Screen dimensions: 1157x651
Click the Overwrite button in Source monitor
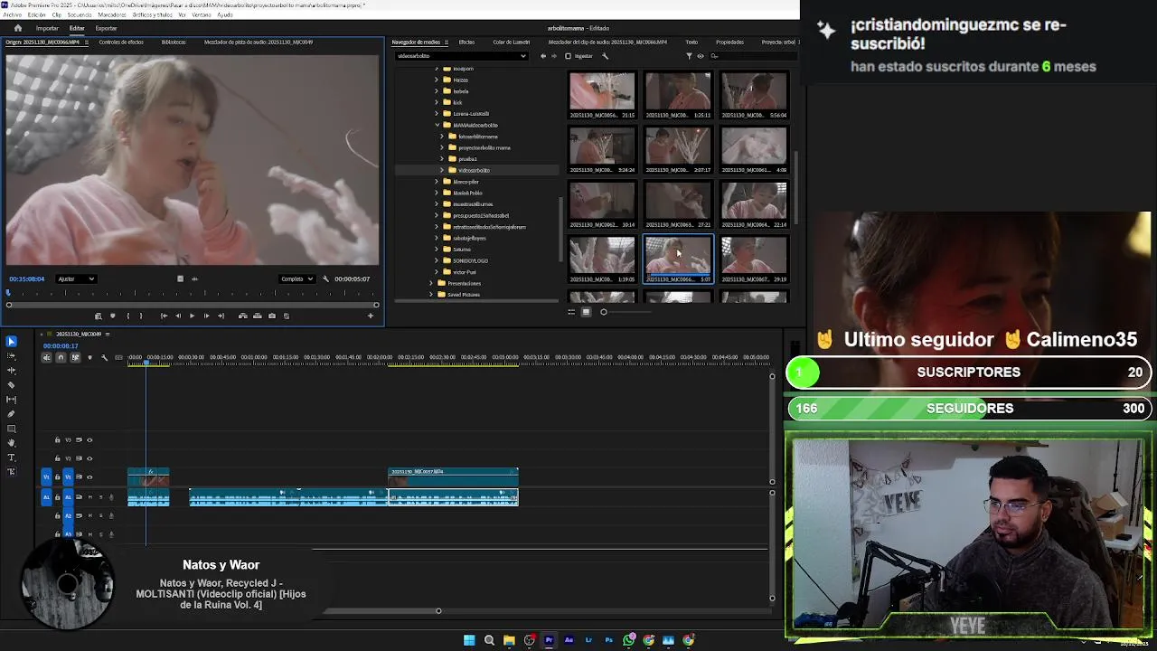point(257,316)
